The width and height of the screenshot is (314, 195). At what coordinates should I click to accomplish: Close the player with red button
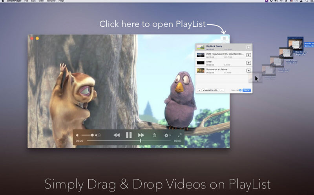pos(32,38)
